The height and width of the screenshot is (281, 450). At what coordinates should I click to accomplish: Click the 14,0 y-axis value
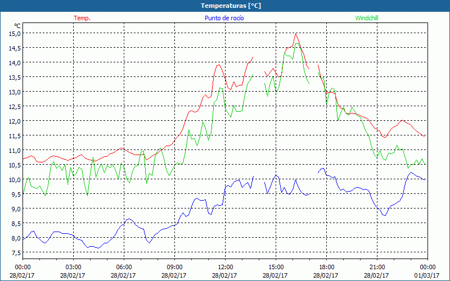tap(15, 63)
